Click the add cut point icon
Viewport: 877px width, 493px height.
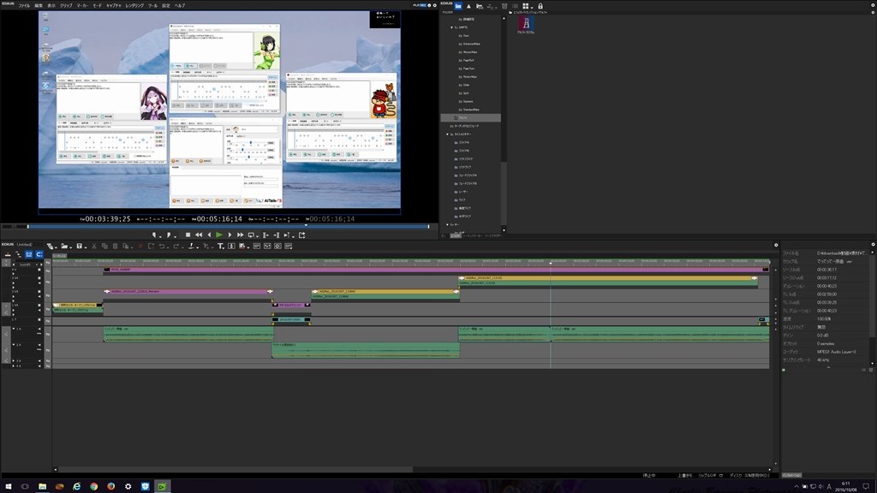pyautogui.click(x=191, y=246)
